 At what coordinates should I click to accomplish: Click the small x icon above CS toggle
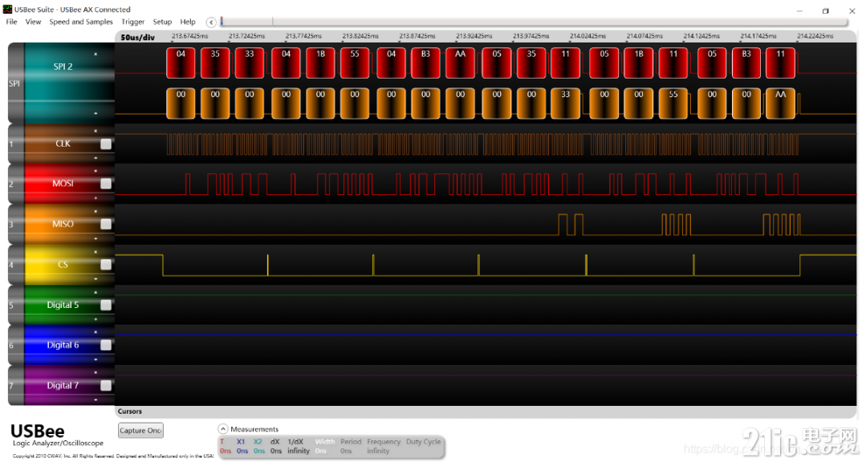(x=96, y=252)
